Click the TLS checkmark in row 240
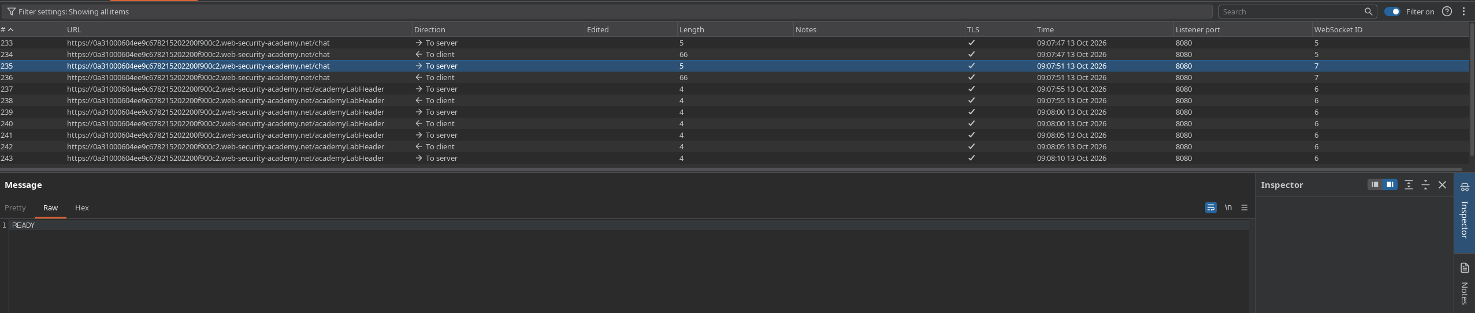Viewport: 1475px width, 313px height. 971,123
